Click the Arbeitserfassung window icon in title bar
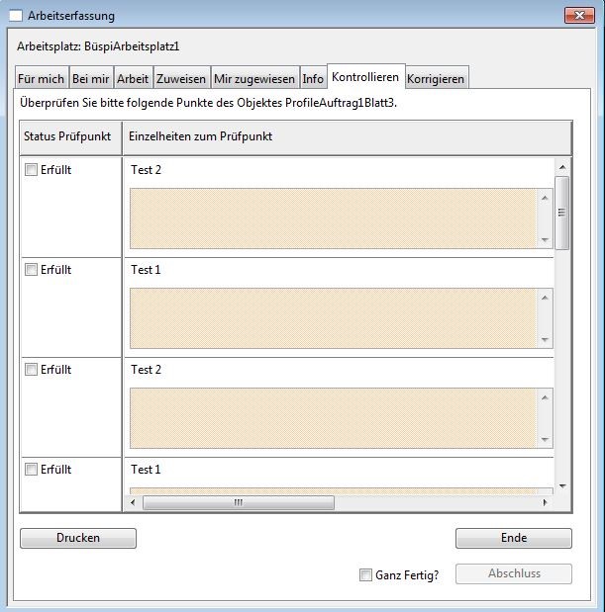 point(15,16)
